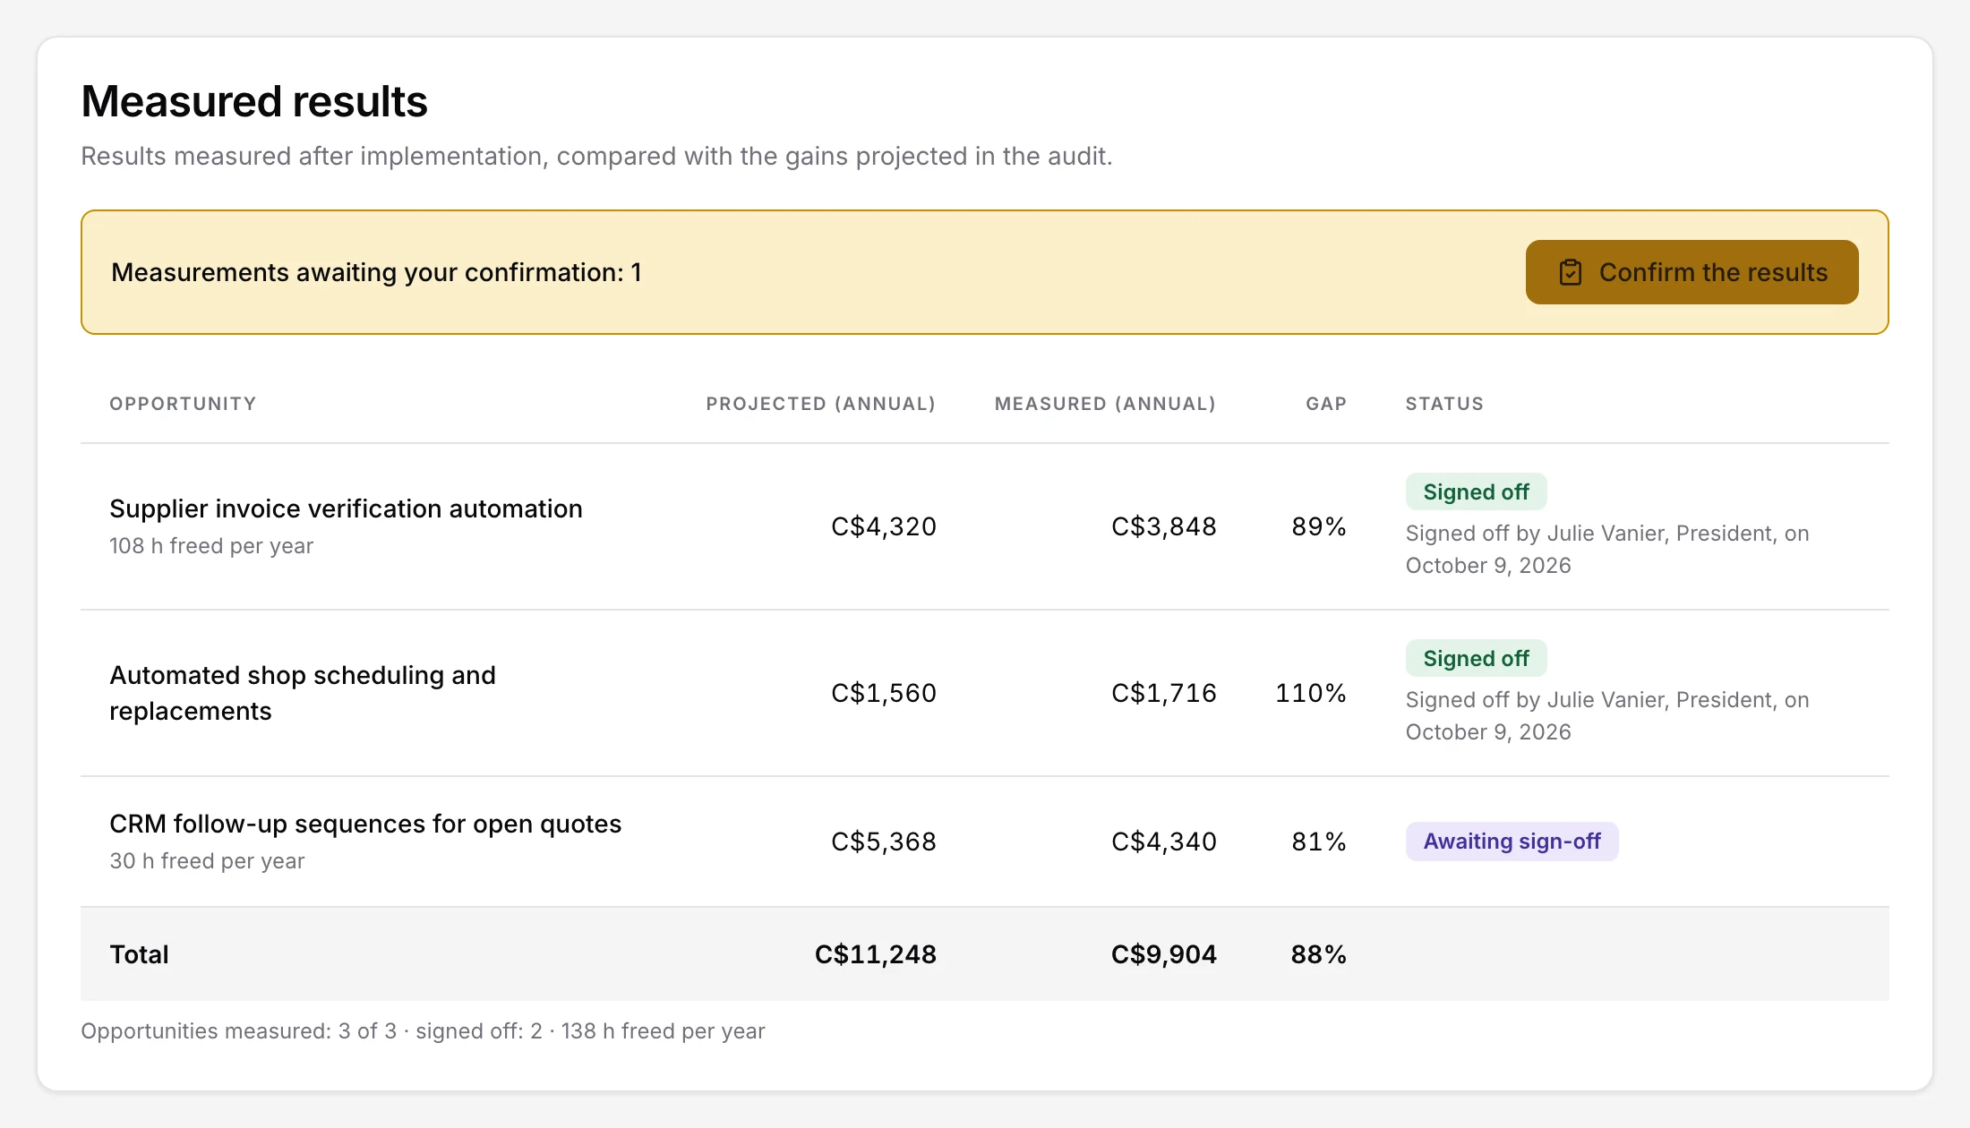This screenshot has width=1970, height=1128.
Task: Select the Opportunity column header
Action: [x=183, y=404]
